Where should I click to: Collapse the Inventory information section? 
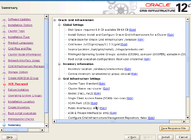[59, 64]
